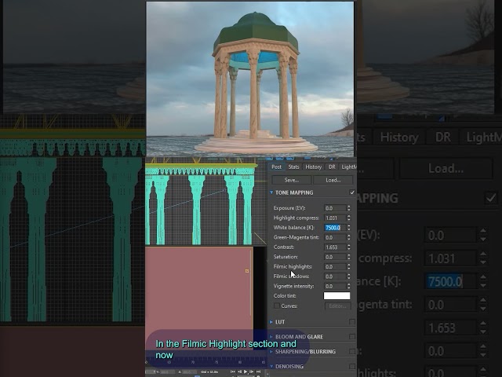
Task: Click the Green-Magenta tint value field
Action: tap(335, 237)
